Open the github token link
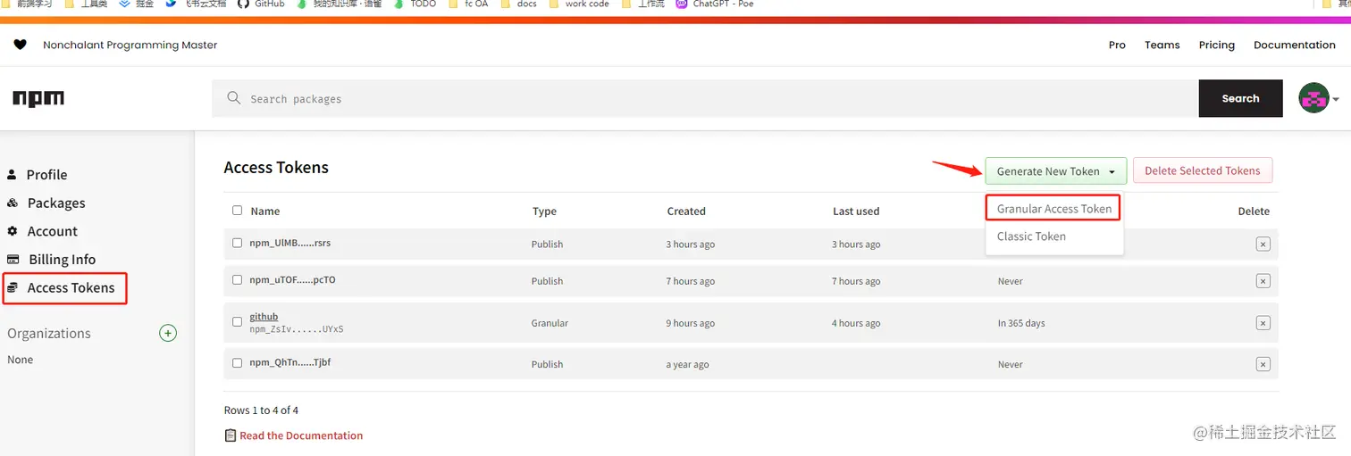The image size is (1351, 456). tap(264, 317)
